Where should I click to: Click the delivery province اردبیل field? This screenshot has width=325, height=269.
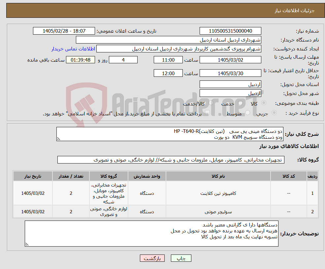click(230, 84)
